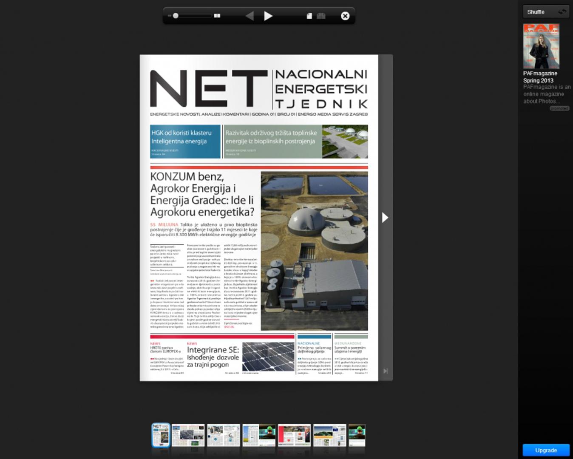Click the KONZUM benz headline on cover

202,194
